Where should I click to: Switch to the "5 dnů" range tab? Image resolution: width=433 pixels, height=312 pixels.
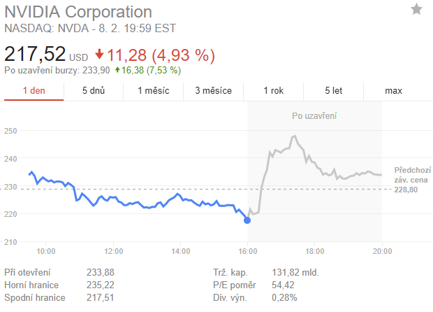[x=93, y=91]
